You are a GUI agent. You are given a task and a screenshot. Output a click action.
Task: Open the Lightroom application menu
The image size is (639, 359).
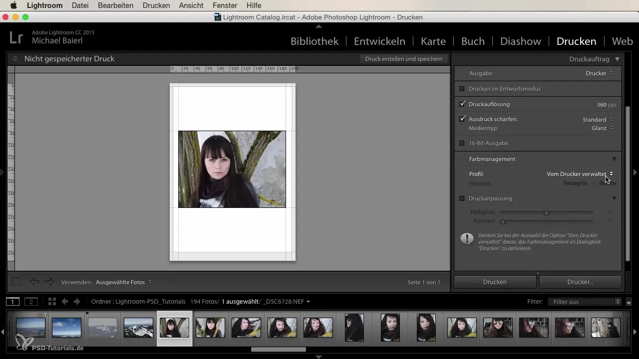(x=45, y=5)
